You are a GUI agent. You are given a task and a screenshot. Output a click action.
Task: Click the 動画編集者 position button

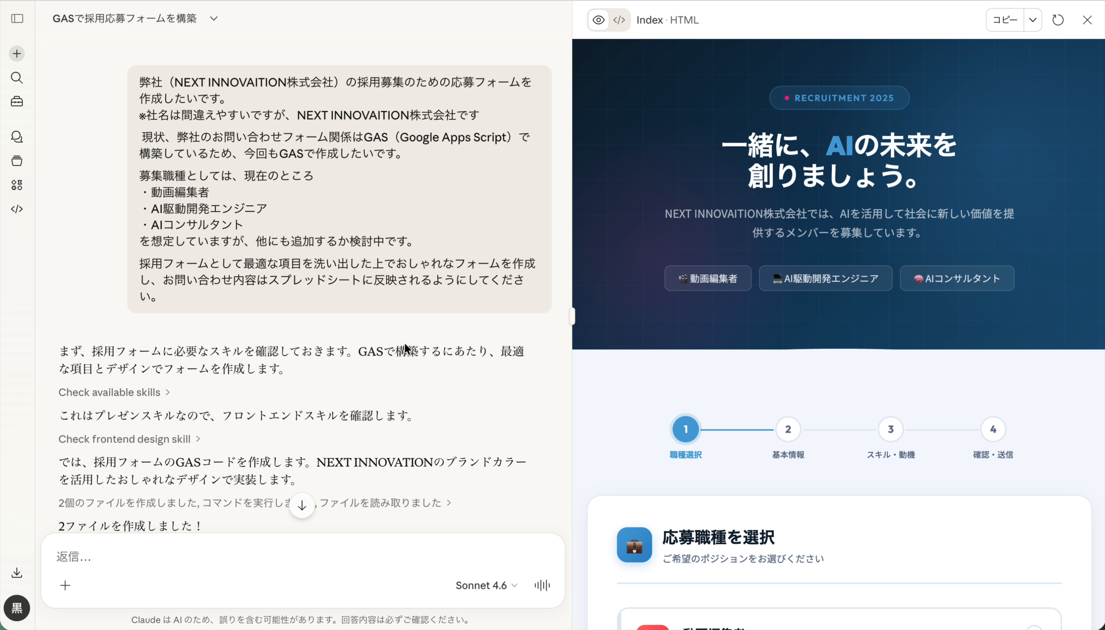[x=708, y=278]
